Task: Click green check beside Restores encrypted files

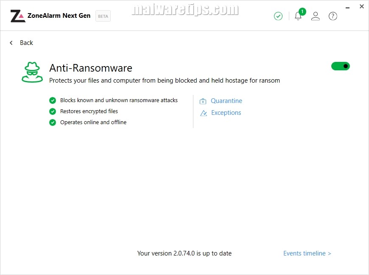Action: (x=53, y=111)
